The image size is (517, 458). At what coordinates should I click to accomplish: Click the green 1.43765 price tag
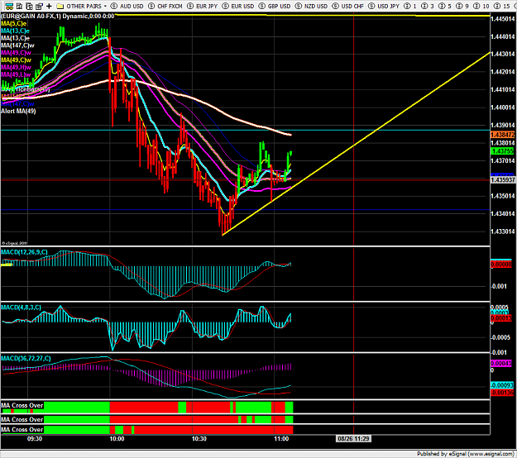[502, 151]
